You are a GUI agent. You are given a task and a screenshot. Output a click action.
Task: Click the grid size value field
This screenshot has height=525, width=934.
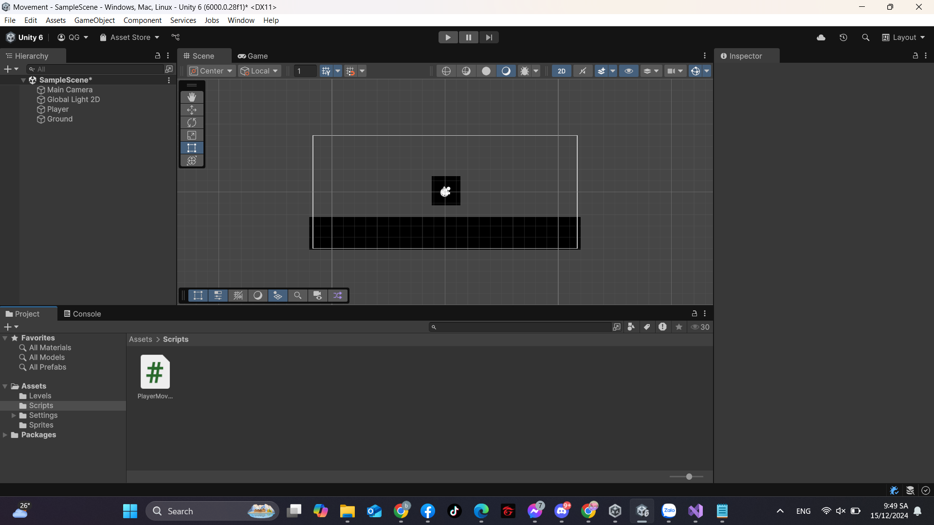pos(305,71)
